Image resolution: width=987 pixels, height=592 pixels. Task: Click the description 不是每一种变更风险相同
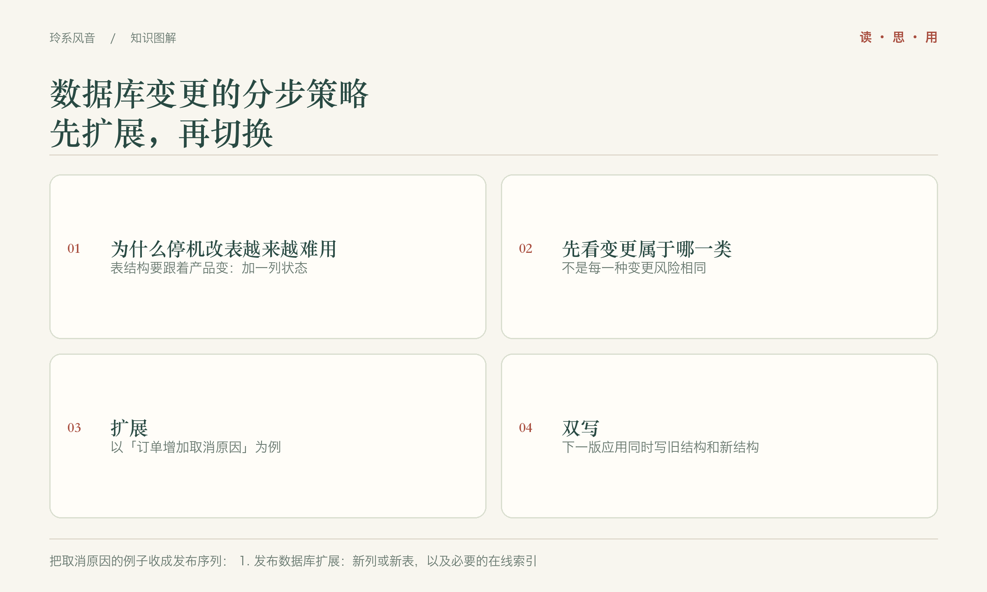(634, 268)
